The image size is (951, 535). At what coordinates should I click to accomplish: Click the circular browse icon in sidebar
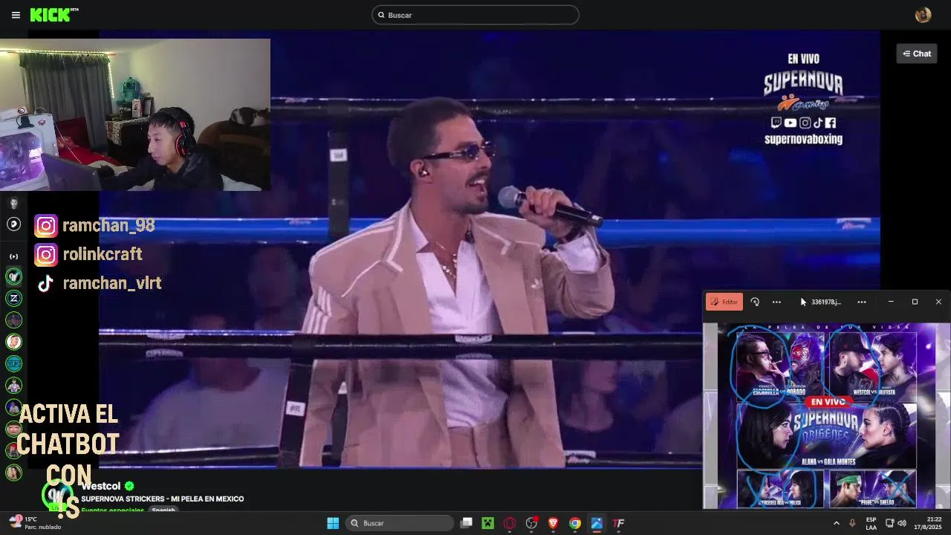coord(13,224)
